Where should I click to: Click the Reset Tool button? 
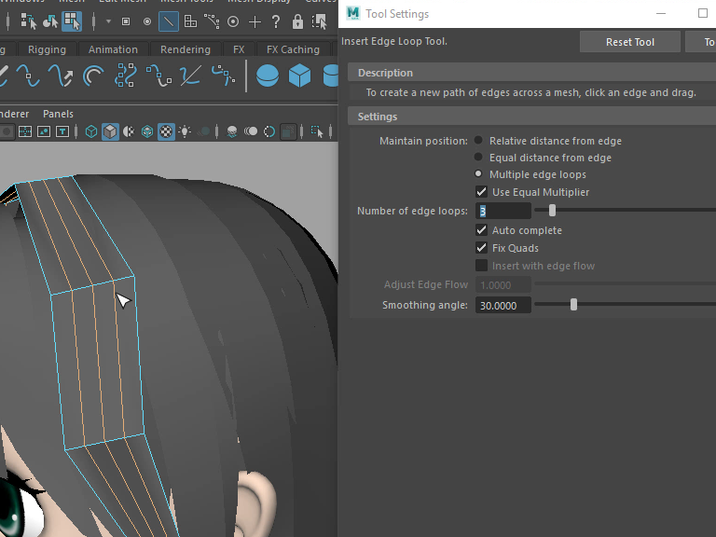(630, 42)
